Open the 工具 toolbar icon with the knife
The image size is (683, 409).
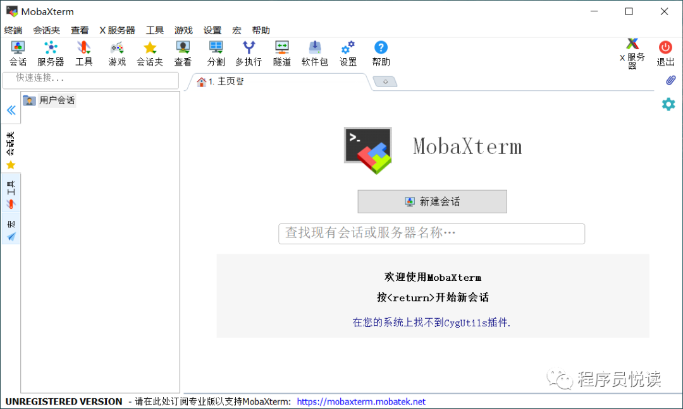point(83,54)
